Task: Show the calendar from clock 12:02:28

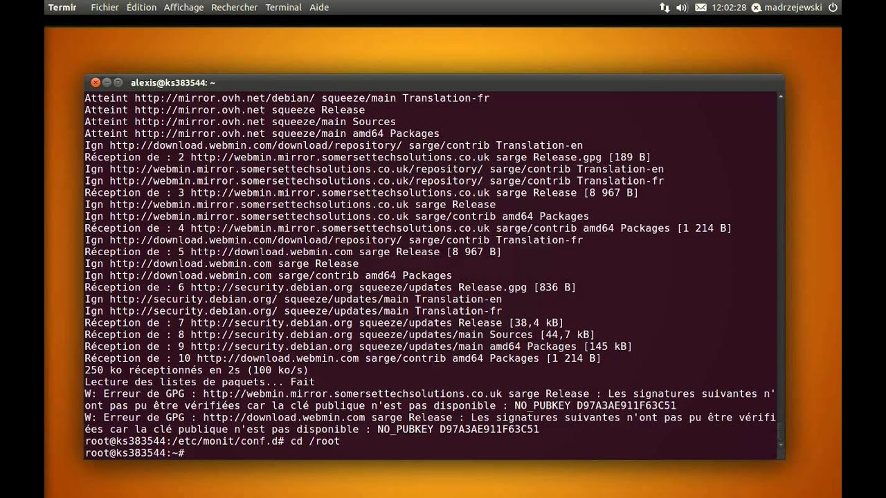Action: point(728,8)
